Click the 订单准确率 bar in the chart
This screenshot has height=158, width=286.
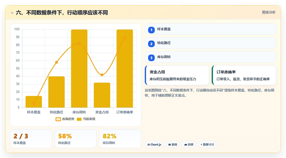click(x=125, y=69)
